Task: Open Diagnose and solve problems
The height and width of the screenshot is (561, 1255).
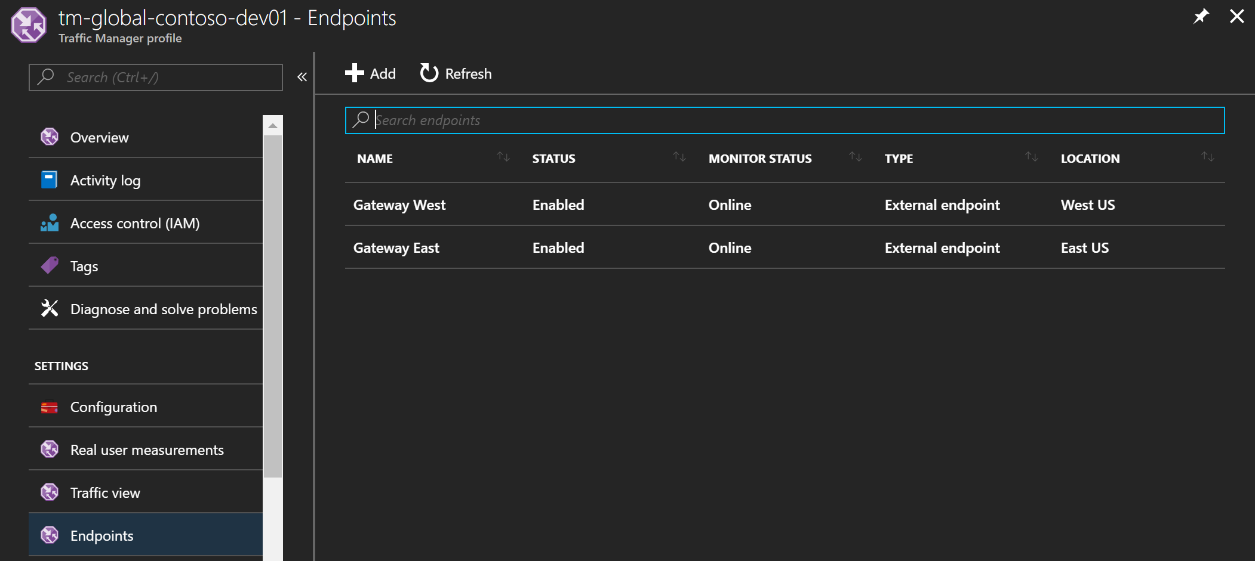Action: [146, 309]
